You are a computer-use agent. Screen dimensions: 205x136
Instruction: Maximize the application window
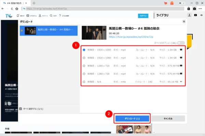point(197,3)
